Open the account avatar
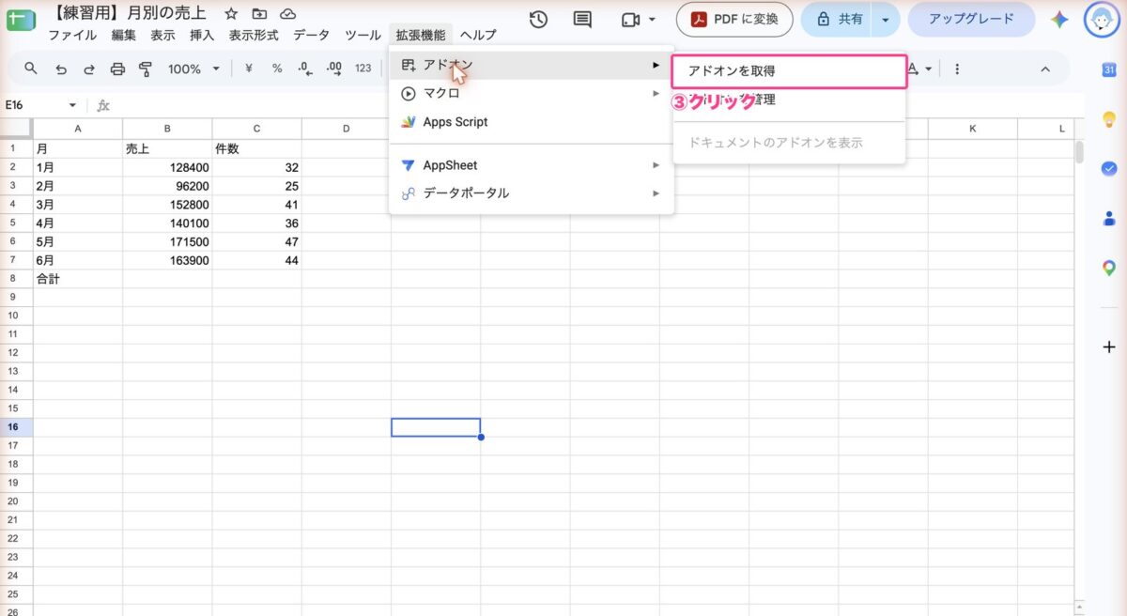The width and height of the screenshot is (1127, 616). 1102,20
